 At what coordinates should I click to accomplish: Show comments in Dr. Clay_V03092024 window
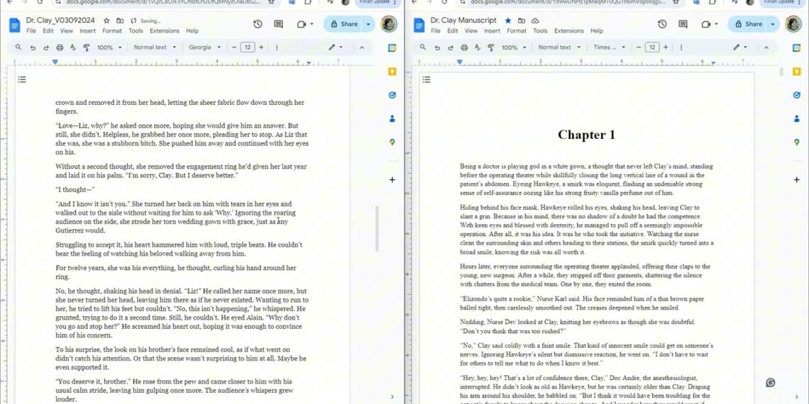(x=279, y=23)
